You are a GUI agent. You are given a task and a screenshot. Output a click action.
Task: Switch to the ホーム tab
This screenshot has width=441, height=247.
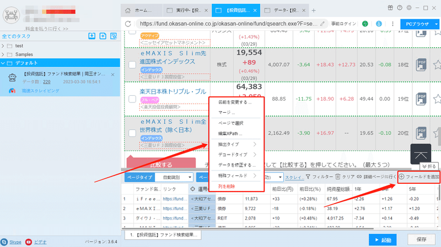(142, 10)
